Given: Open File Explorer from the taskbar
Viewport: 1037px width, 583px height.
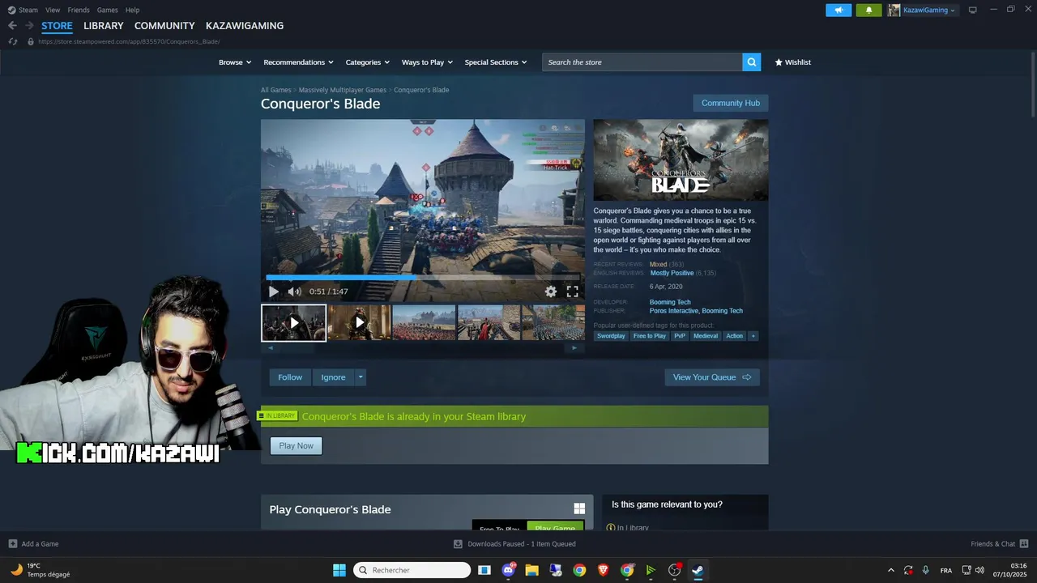Looking at the screenshot, I should 531,570.
